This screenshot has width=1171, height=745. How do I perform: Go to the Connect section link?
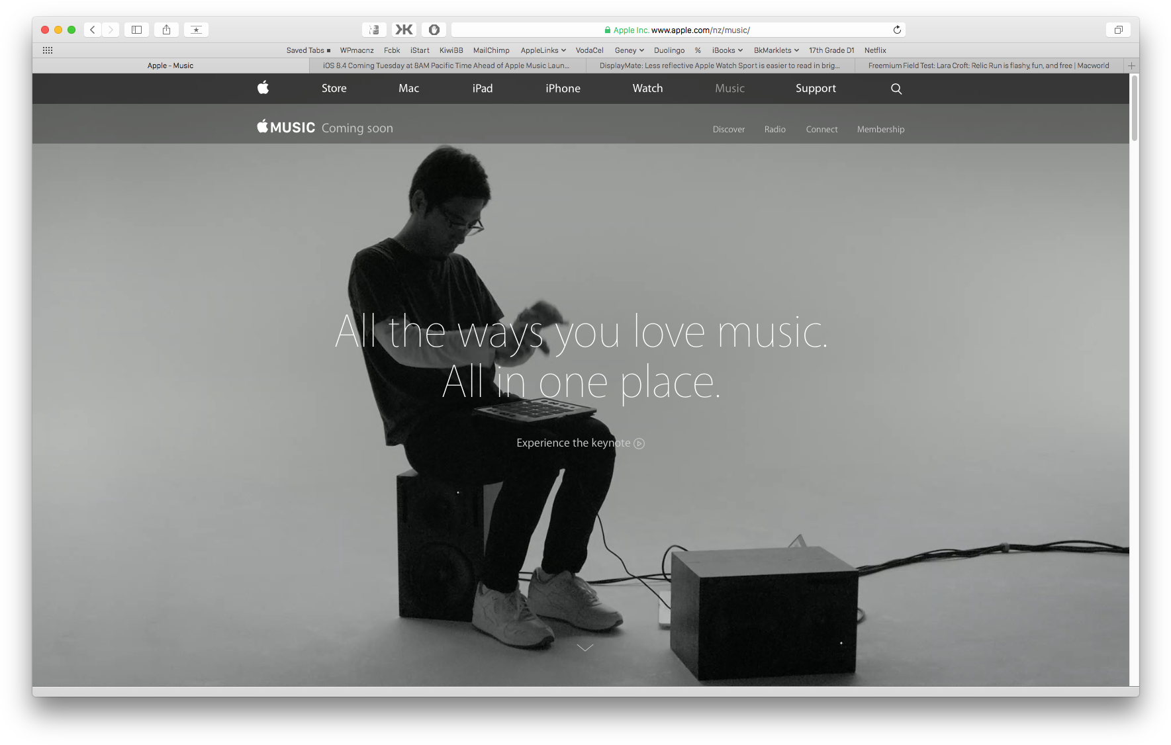pos(822,130)
